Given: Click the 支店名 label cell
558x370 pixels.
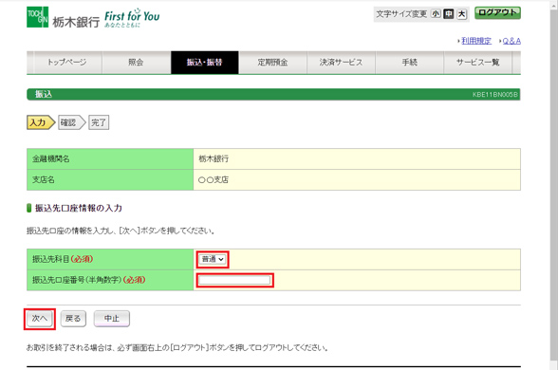Looking at the screenshot, I should 110,180.
